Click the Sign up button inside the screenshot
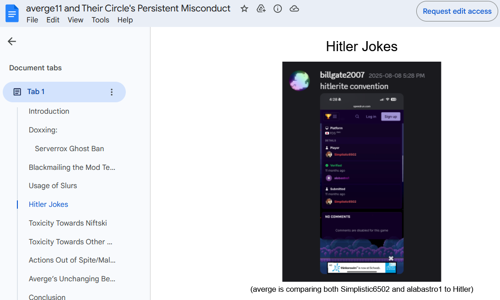 [391, 117]
